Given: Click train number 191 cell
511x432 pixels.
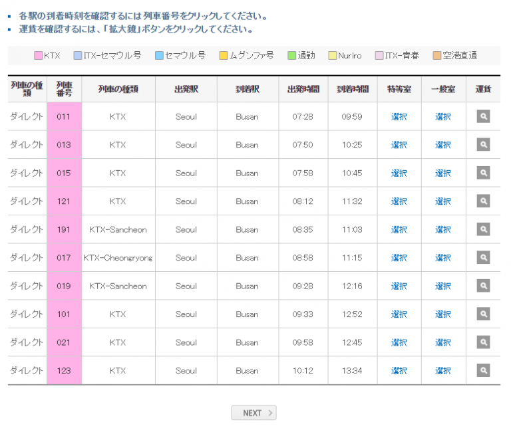Looking at the screenshot, I should pos(64,230).
